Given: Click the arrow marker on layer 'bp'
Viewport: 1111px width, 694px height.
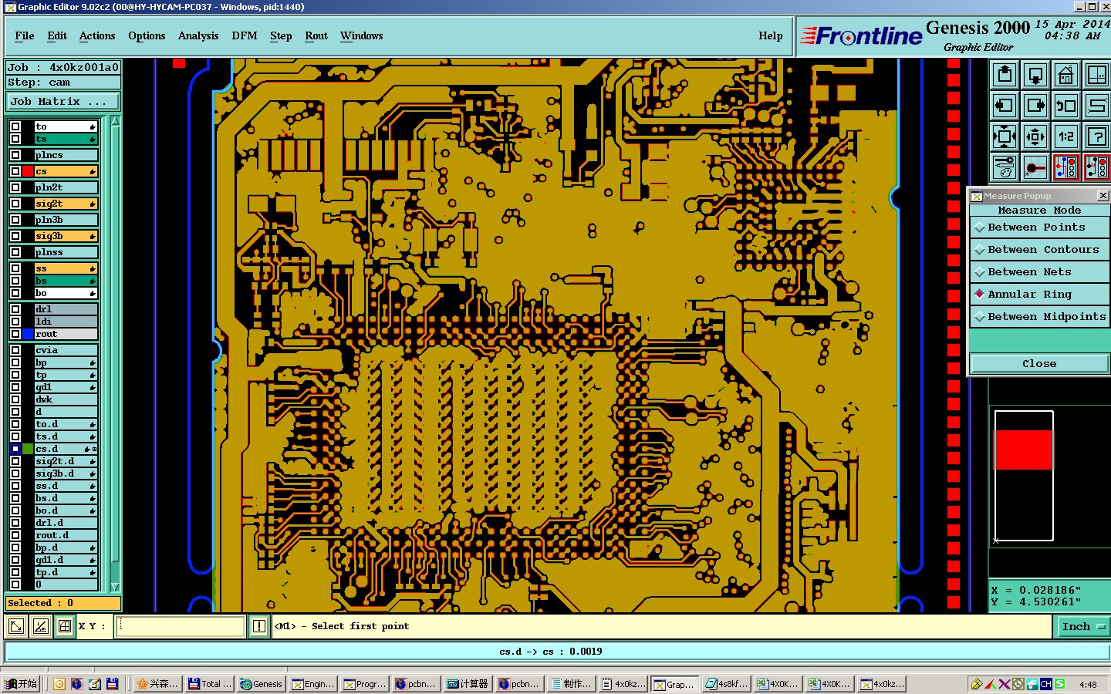Looking at the screenshot, I should 93,362.
